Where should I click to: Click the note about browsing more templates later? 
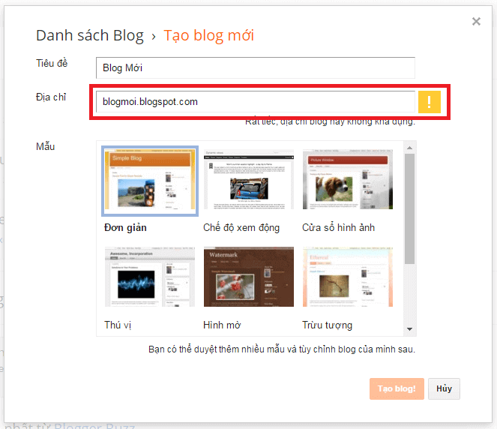[x=282, y=349]
